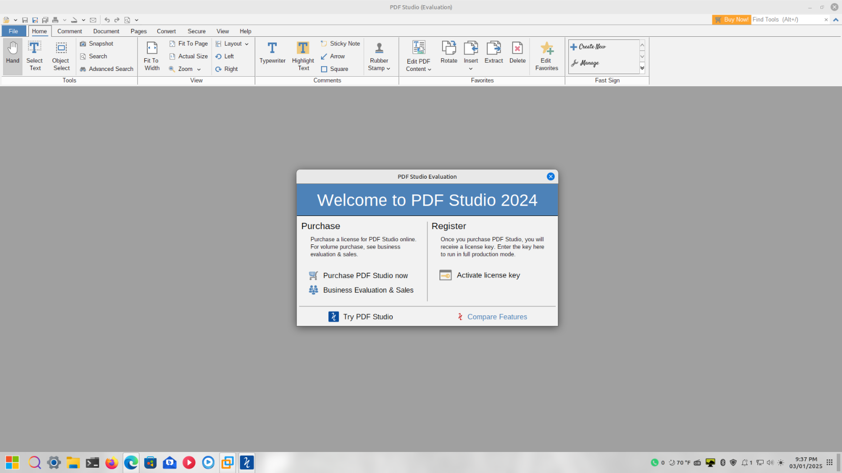This screenshot has height=473, width=842.
Task: Open the Search tool
Action: tap(93, 56)
